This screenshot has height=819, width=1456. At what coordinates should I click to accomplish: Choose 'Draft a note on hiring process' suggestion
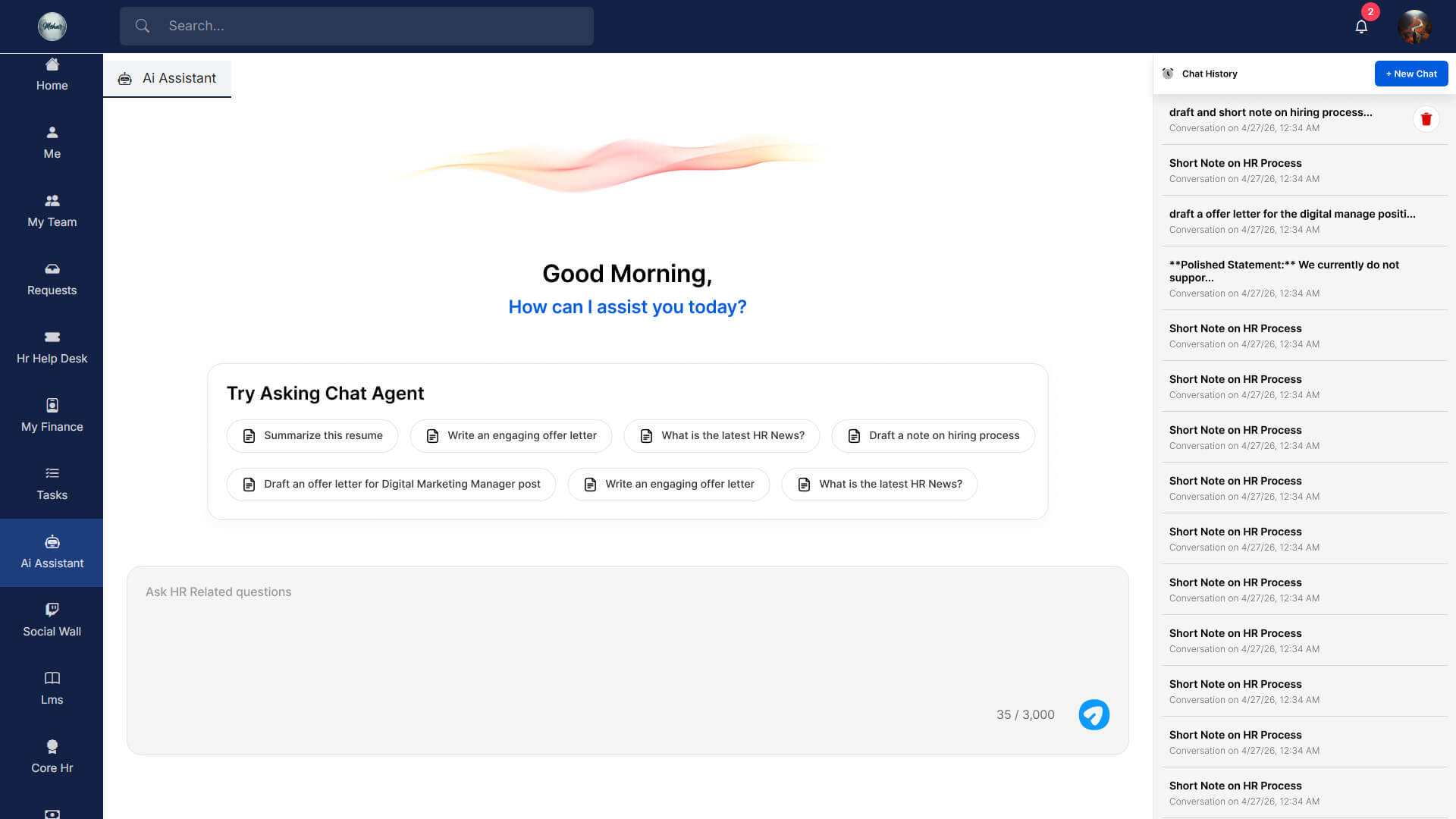click(934, 436)
